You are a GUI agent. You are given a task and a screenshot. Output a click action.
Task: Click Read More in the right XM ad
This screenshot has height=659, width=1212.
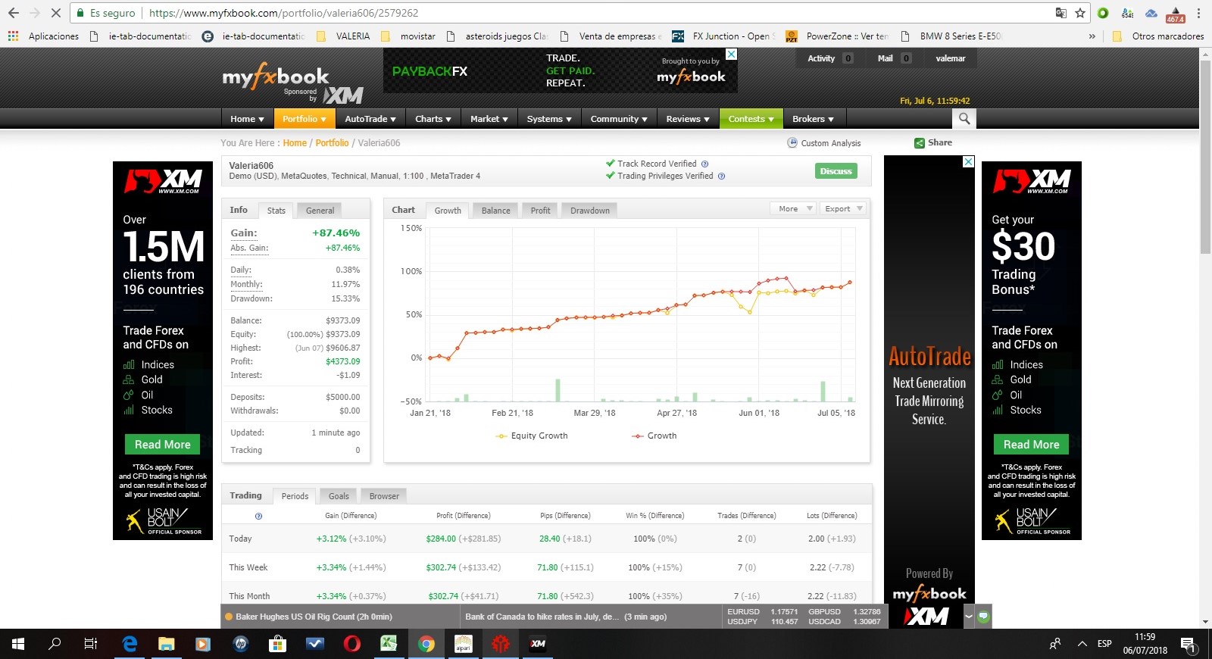coord(1031,445)
